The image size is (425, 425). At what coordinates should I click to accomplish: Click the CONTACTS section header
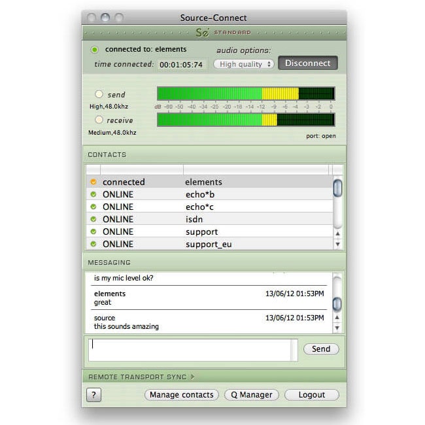pos(107,154)
